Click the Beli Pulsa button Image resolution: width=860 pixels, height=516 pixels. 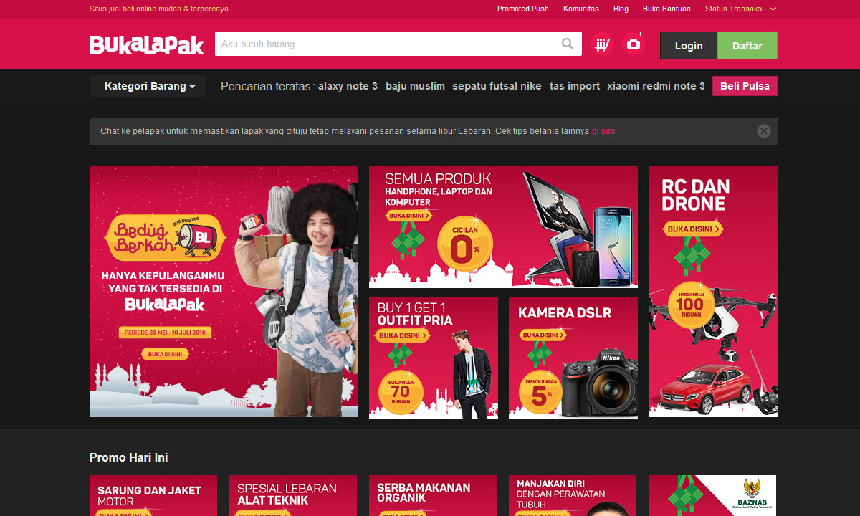click(745, 86)
